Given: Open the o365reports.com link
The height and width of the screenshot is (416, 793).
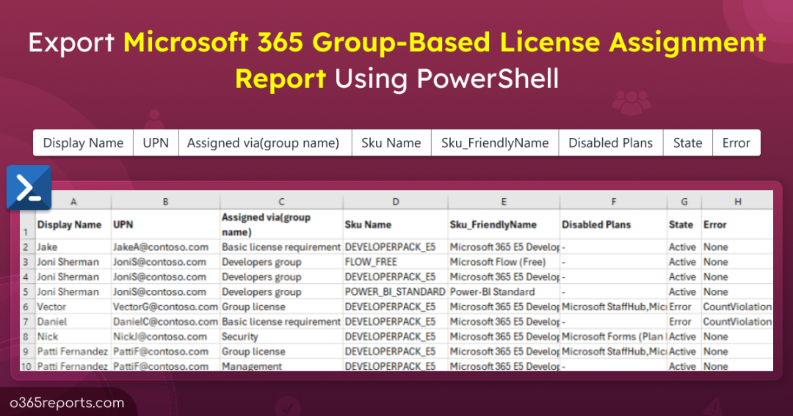Looking at the screenshot, I should (67, 403).
